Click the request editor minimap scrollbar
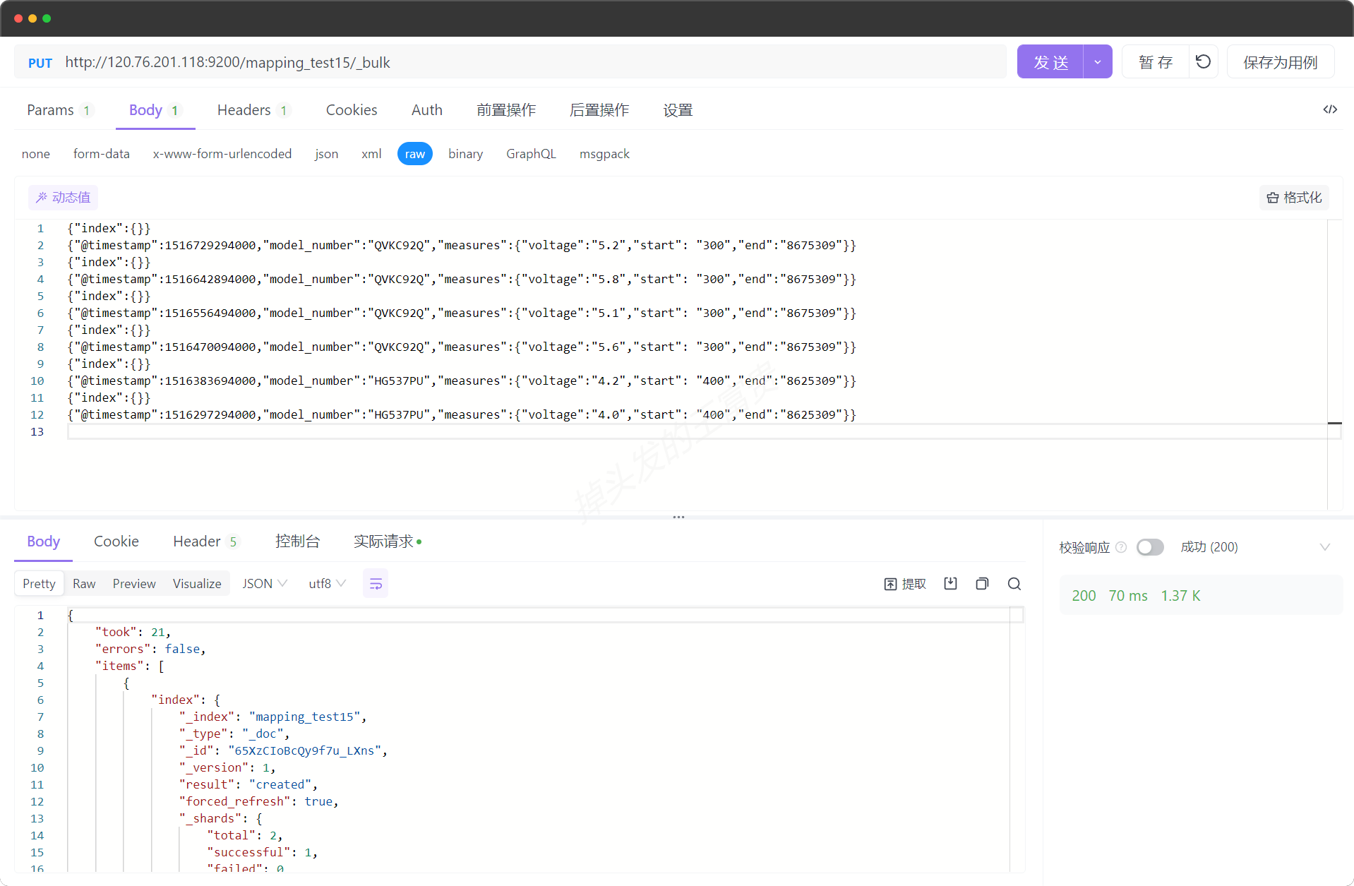This screenshot has height=886, width=1354. [1334, 364]
